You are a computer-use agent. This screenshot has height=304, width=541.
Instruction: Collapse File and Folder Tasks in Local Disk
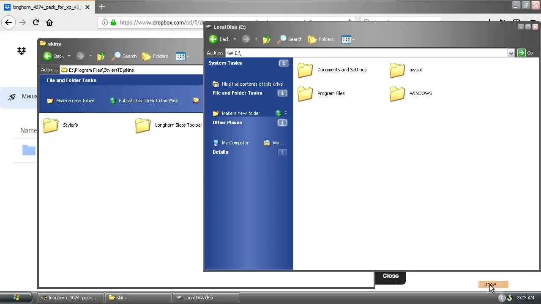point(282,93)
